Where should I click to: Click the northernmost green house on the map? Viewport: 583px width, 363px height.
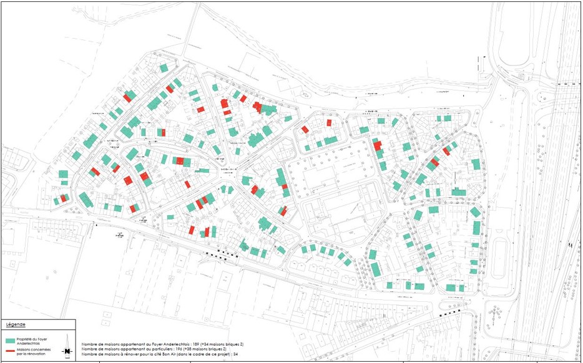pos(164,67)
